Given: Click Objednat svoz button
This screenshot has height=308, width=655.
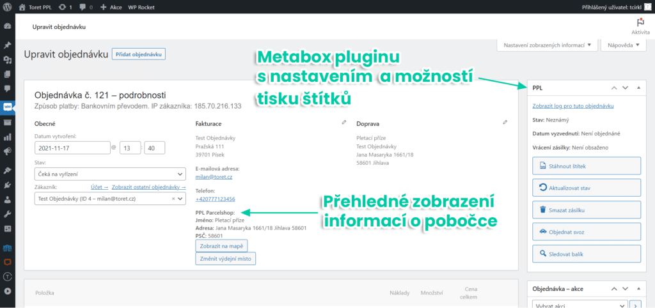Looking at the screenshot, I should coord(587,231).
